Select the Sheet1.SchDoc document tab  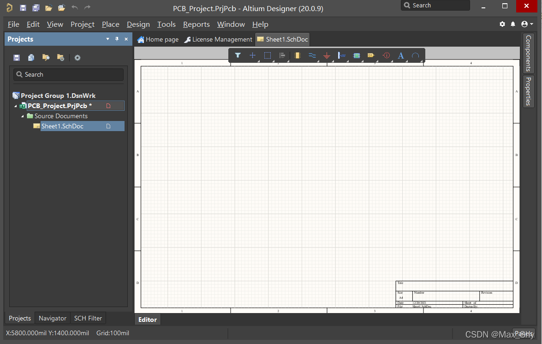[x=282, y=39]
